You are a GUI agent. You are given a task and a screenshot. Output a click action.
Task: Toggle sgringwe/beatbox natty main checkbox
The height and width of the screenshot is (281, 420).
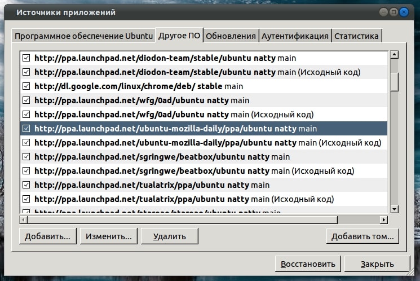[x=26, y=157]
